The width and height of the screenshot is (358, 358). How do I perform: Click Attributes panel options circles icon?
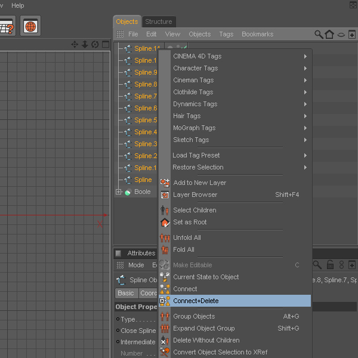tap(341, 265)
